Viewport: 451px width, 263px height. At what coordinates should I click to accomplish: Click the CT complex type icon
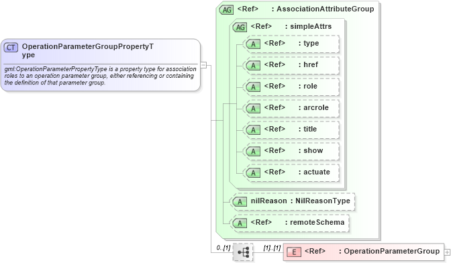[11, 48]
